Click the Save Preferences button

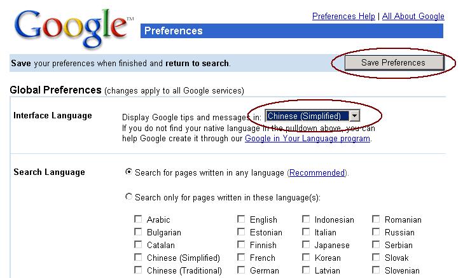pos(394,62)
